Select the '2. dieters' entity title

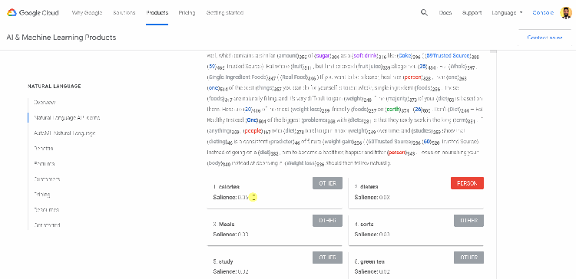click(x=366, y=187)
